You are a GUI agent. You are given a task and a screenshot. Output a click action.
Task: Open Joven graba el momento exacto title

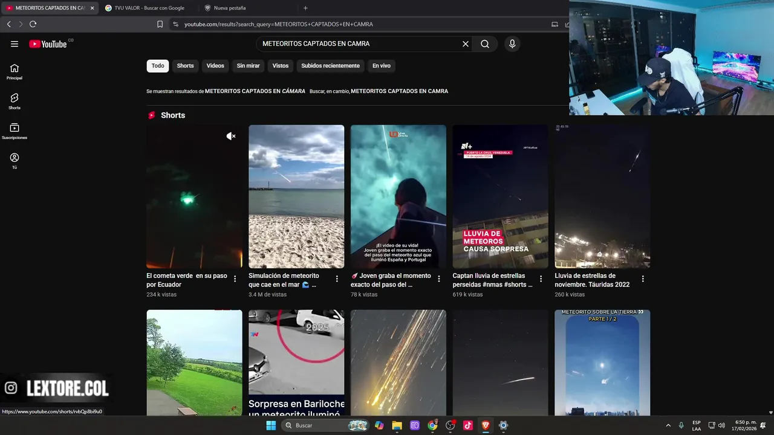[x=391, y=280]
